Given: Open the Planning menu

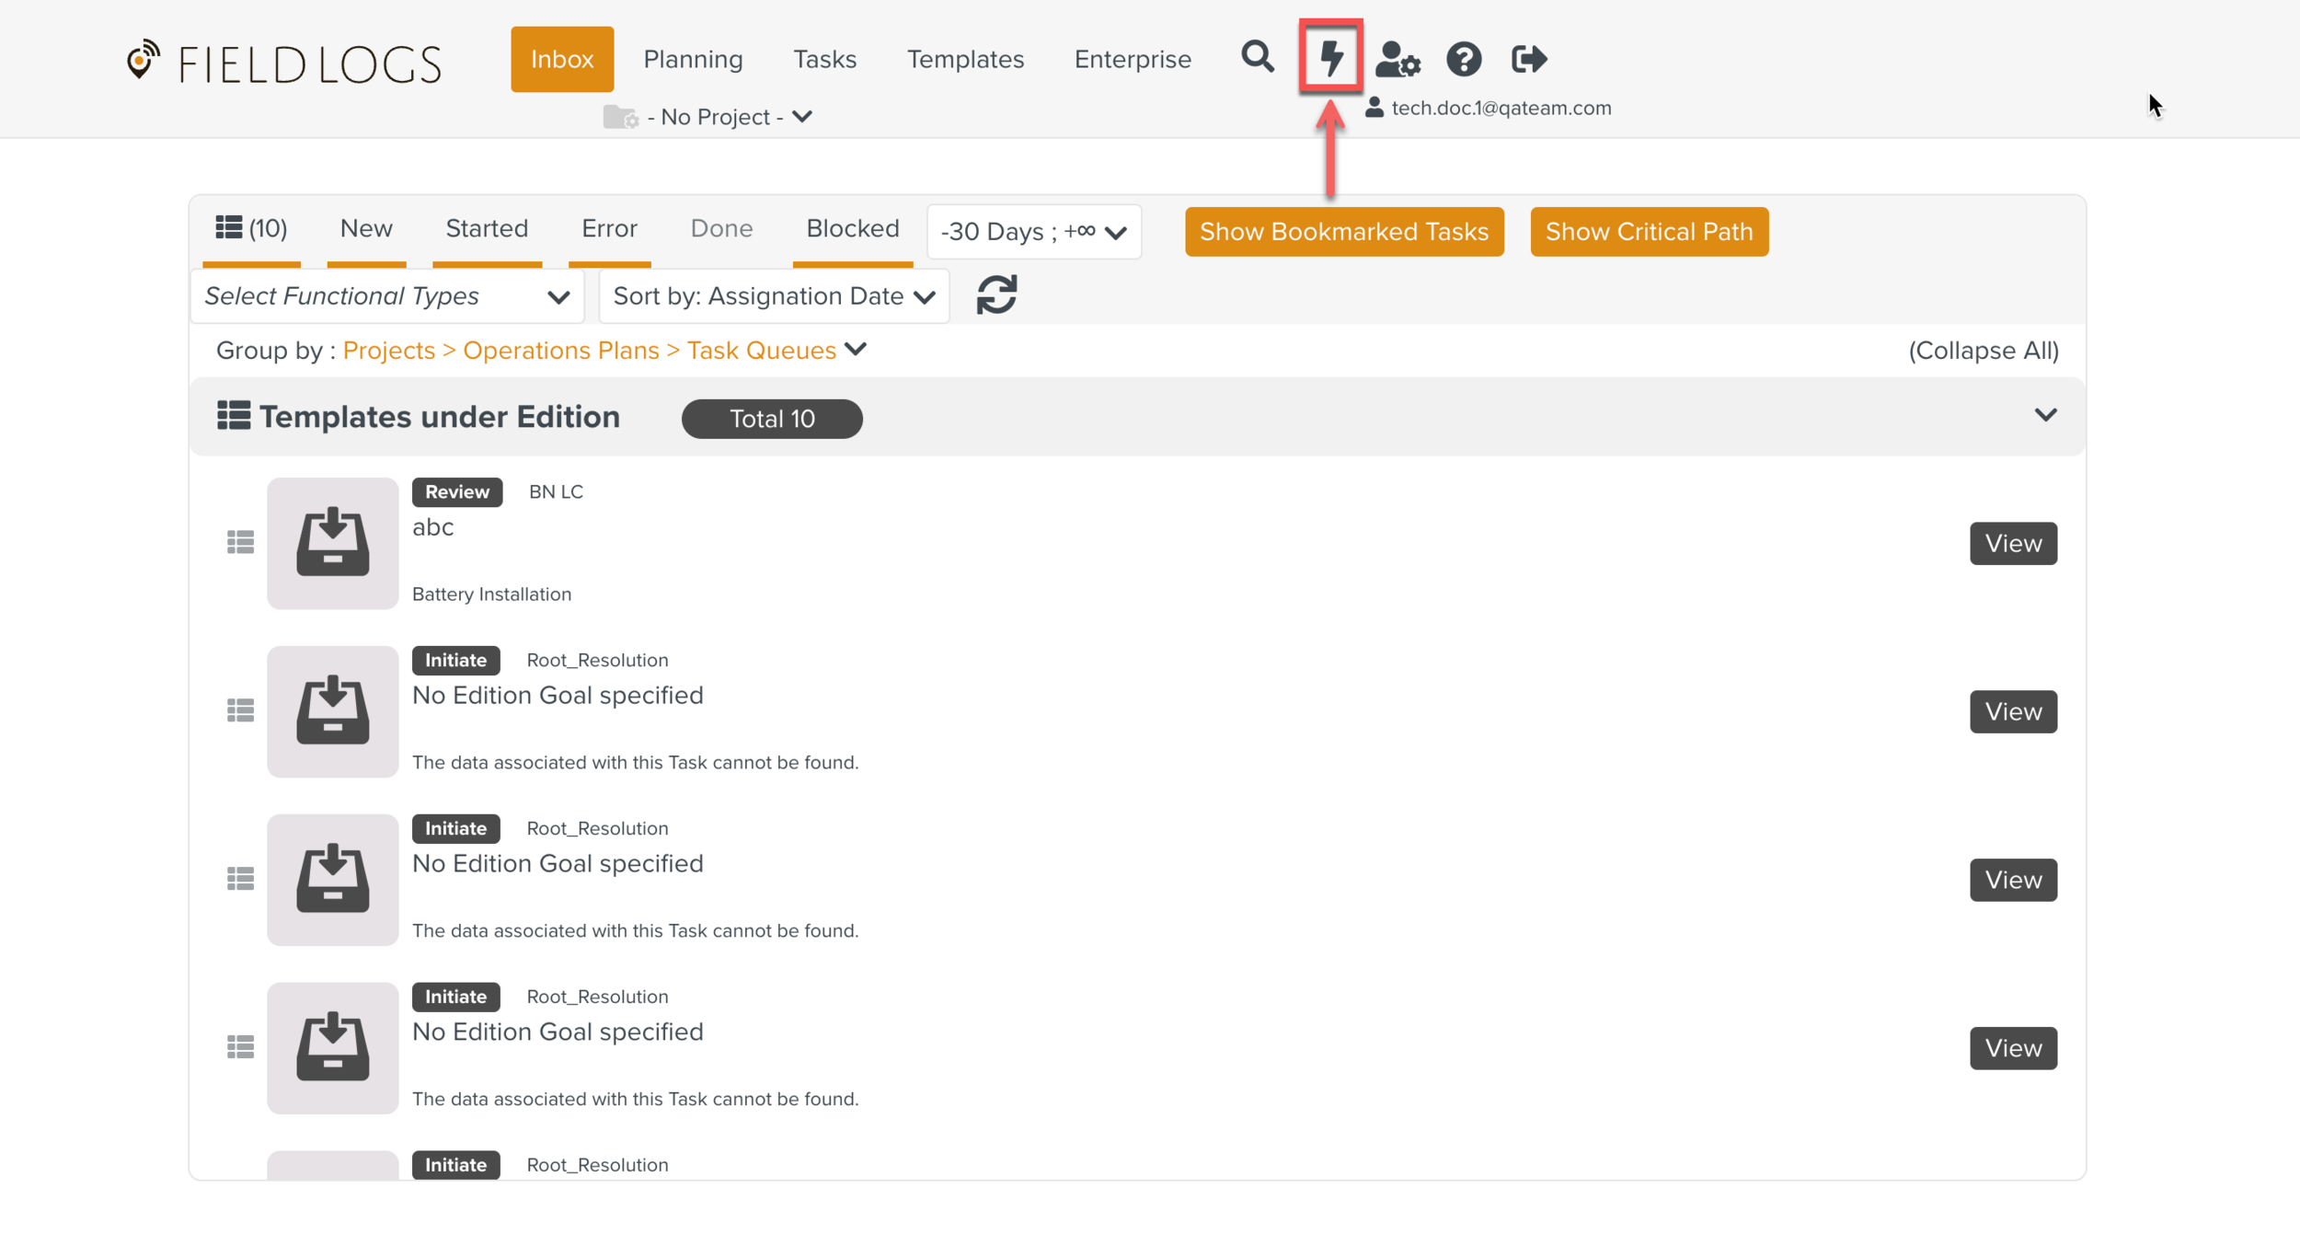Looking at the screenshot, I should pos(693,60).
